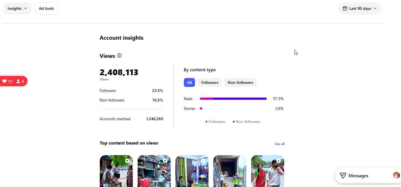Click the calendar icon beside Last 90 days

click(345, 8)
